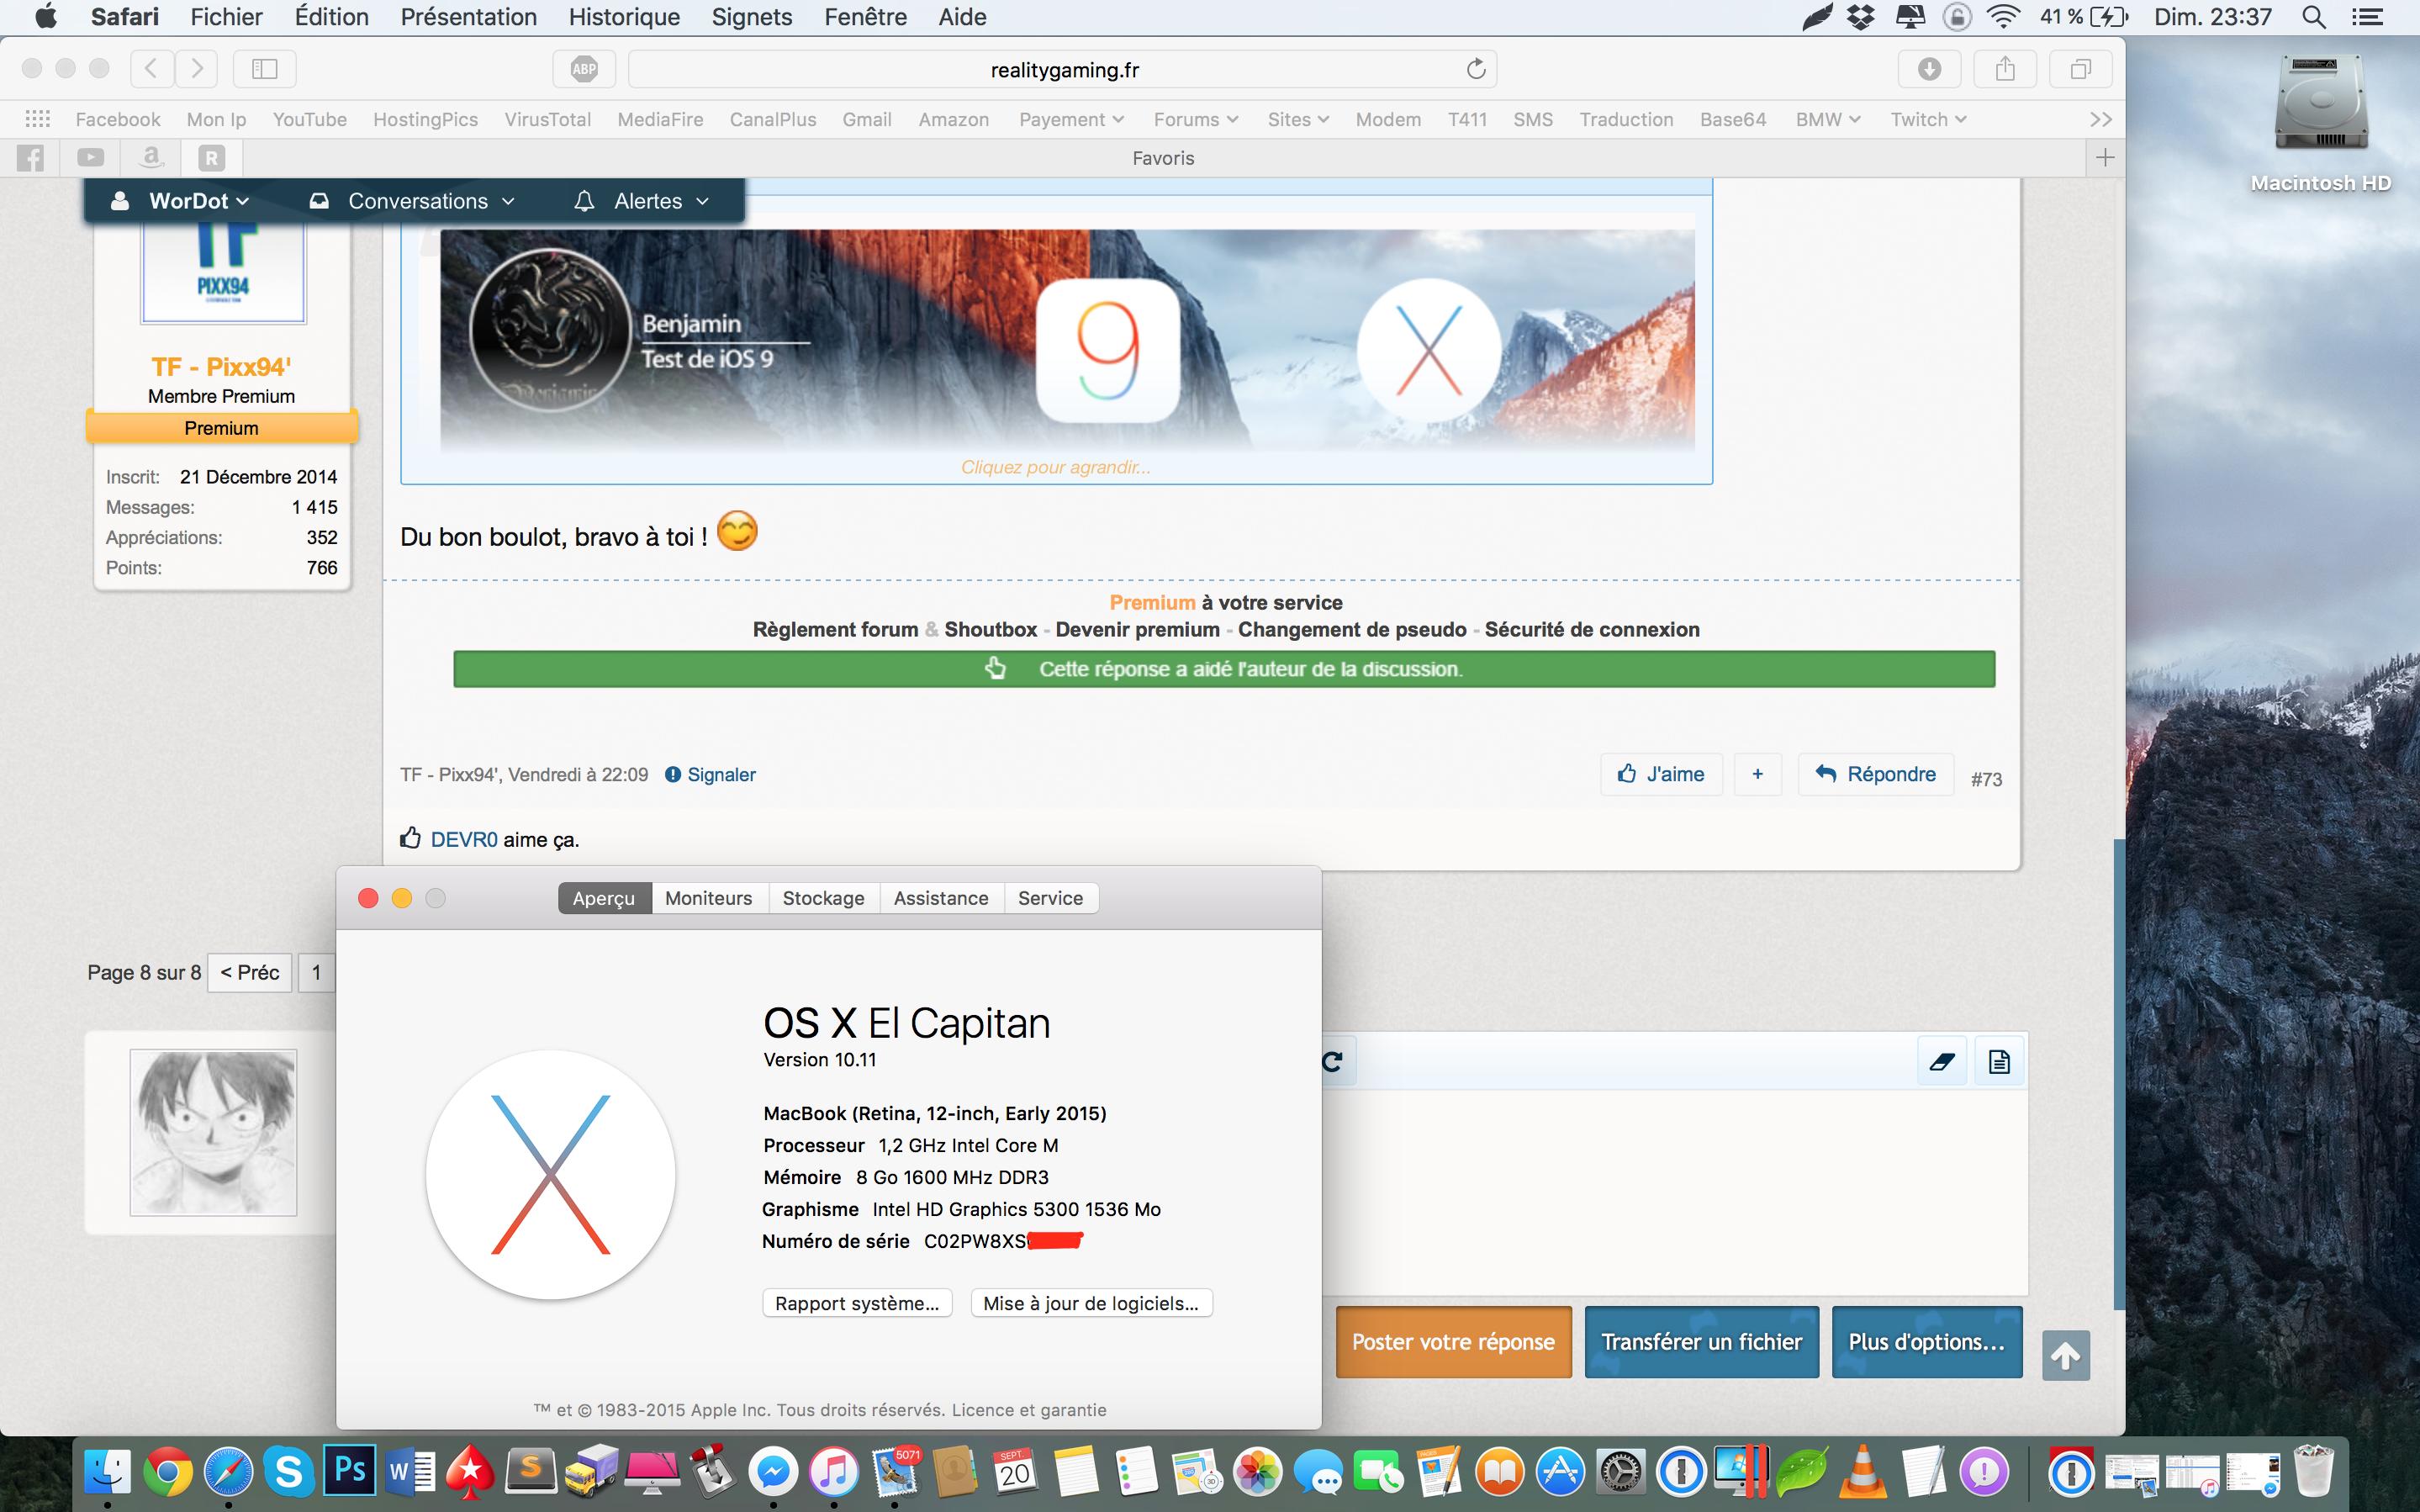
Task: Expand the Forums bookmarks folder
Action: tap(1196, 120)
